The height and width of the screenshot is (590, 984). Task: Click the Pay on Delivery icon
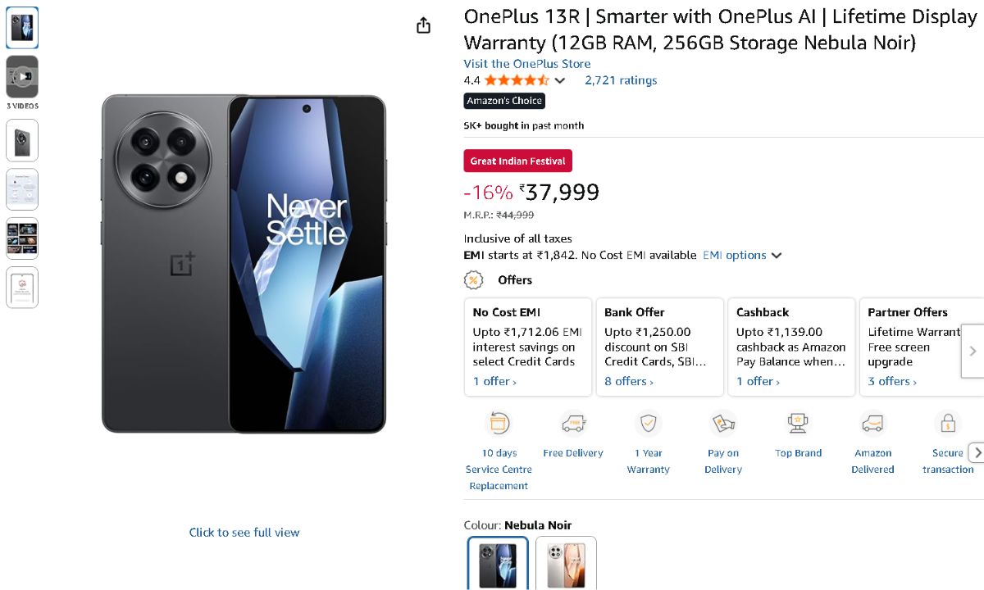tap(723, 424)
